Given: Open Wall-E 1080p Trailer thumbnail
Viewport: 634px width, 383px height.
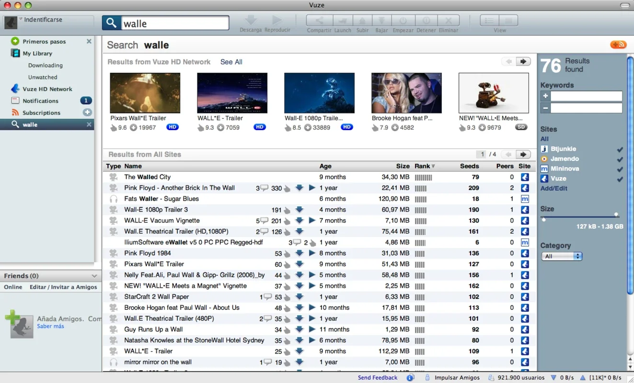Looking at the screenshot, I should 319,93.
